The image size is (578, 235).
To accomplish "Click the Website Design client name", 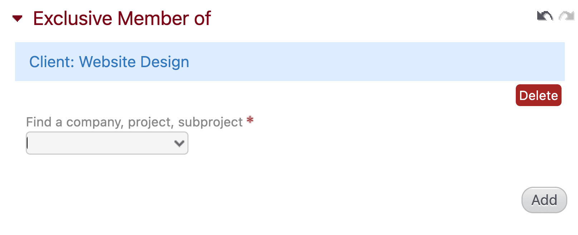I will (134, 62).
